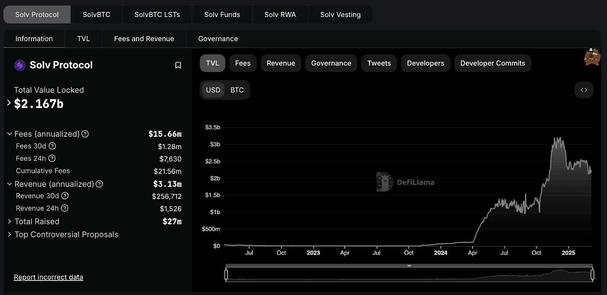Toggle the Developers chart series

point(426,63)
